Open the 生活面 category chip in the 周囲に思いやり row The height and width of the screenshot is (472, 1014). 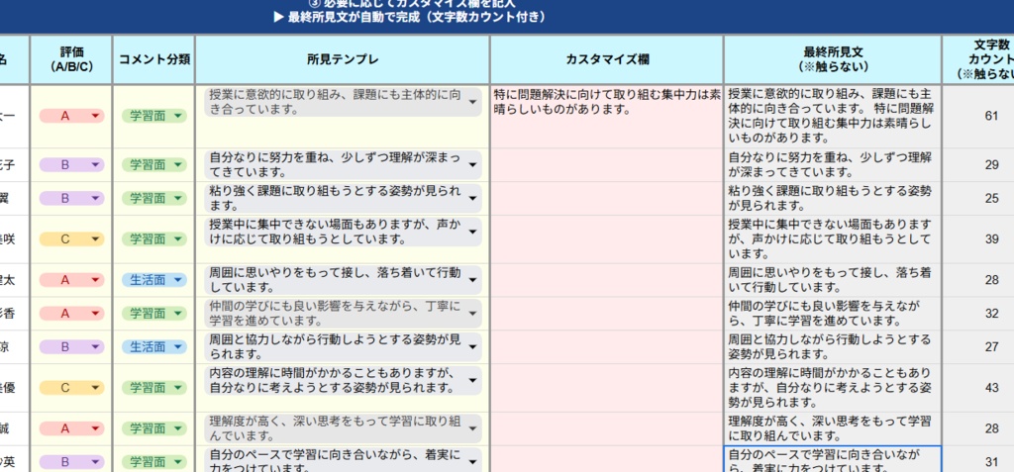(153, 280)
